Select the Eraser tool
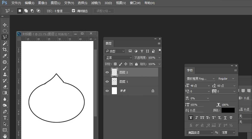 [x=5, y=87]
